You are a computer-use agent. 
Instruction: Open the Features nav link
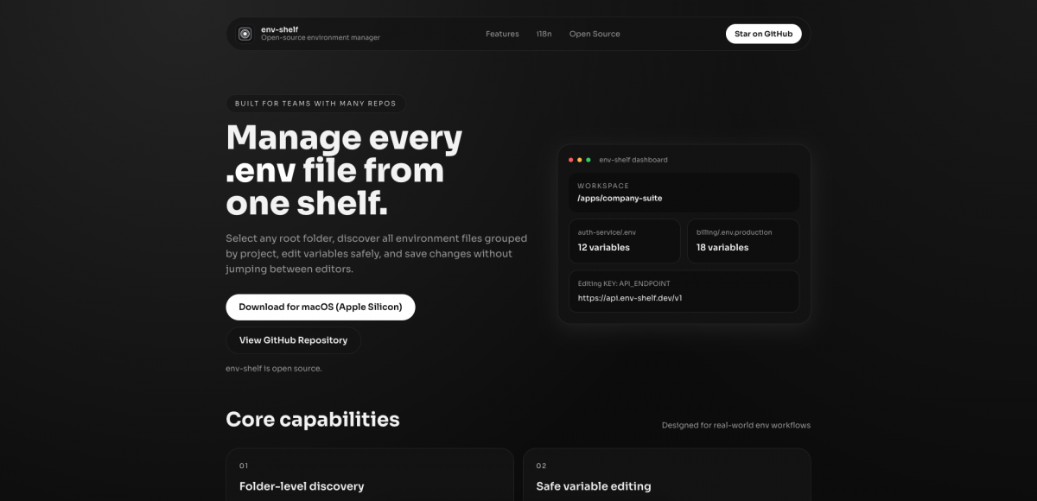tap(502, 34)
